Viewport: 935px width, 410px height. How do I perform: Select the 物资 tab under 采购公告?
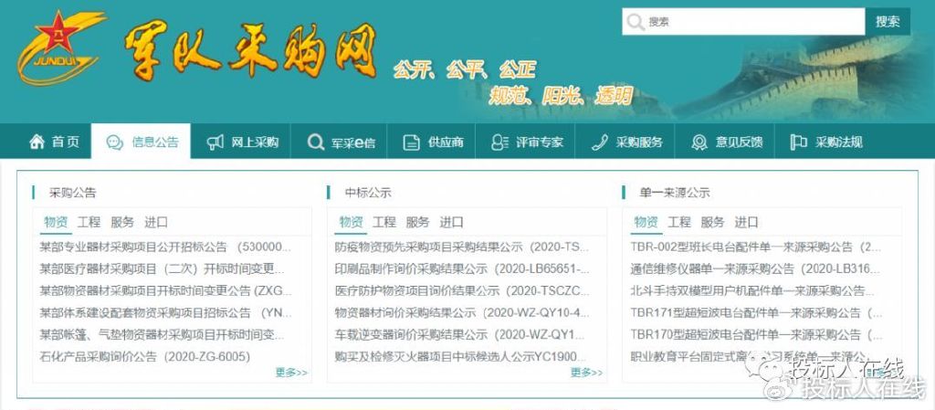[x=56, y=223]
